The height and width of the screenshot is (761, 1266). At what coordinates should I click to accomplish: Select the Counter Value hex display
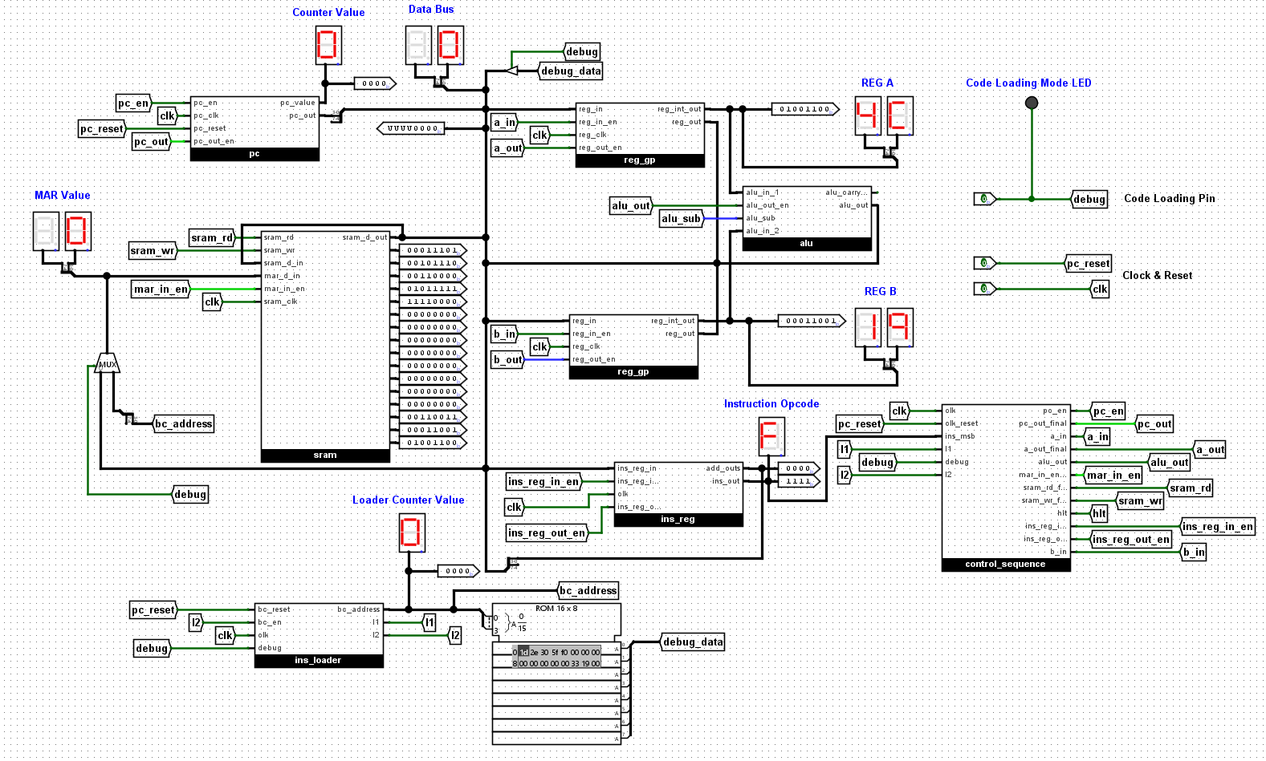328,45
